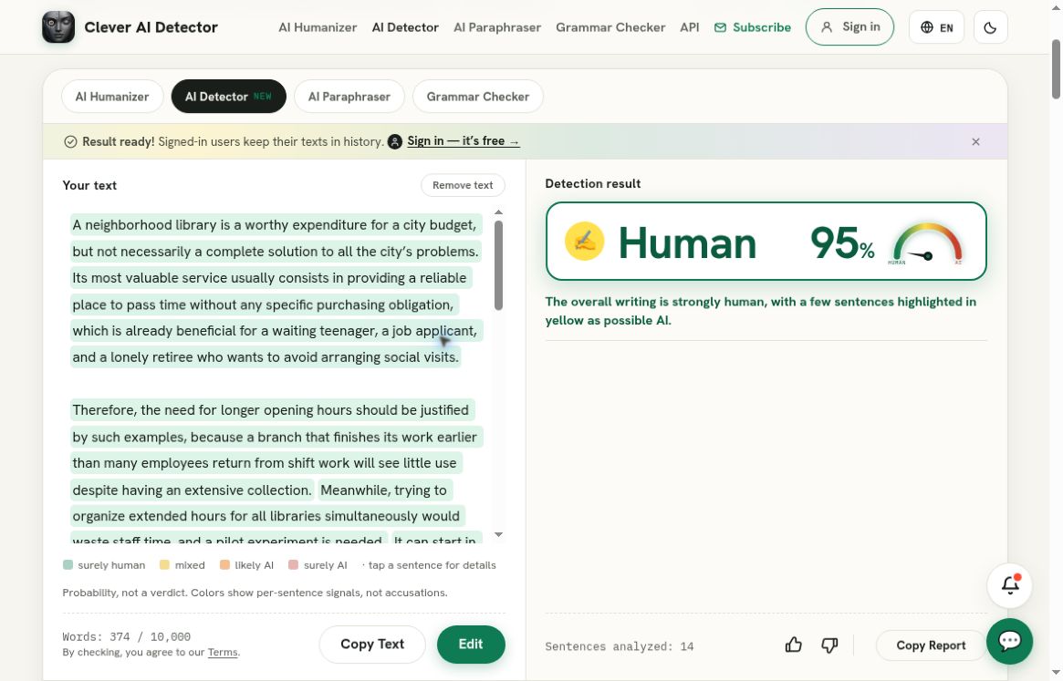
Task: Switch to the AI Paraphraser pill tab
Action: 349,97
